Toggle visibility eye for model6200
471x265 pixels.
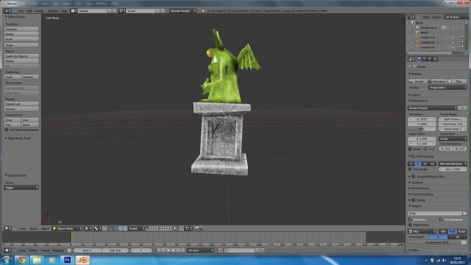tap(453, 38)
